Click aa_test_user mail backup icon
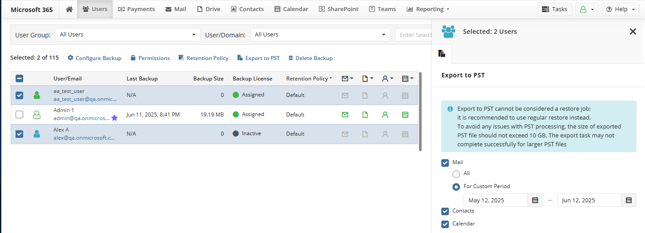 [x=345, y=95]
